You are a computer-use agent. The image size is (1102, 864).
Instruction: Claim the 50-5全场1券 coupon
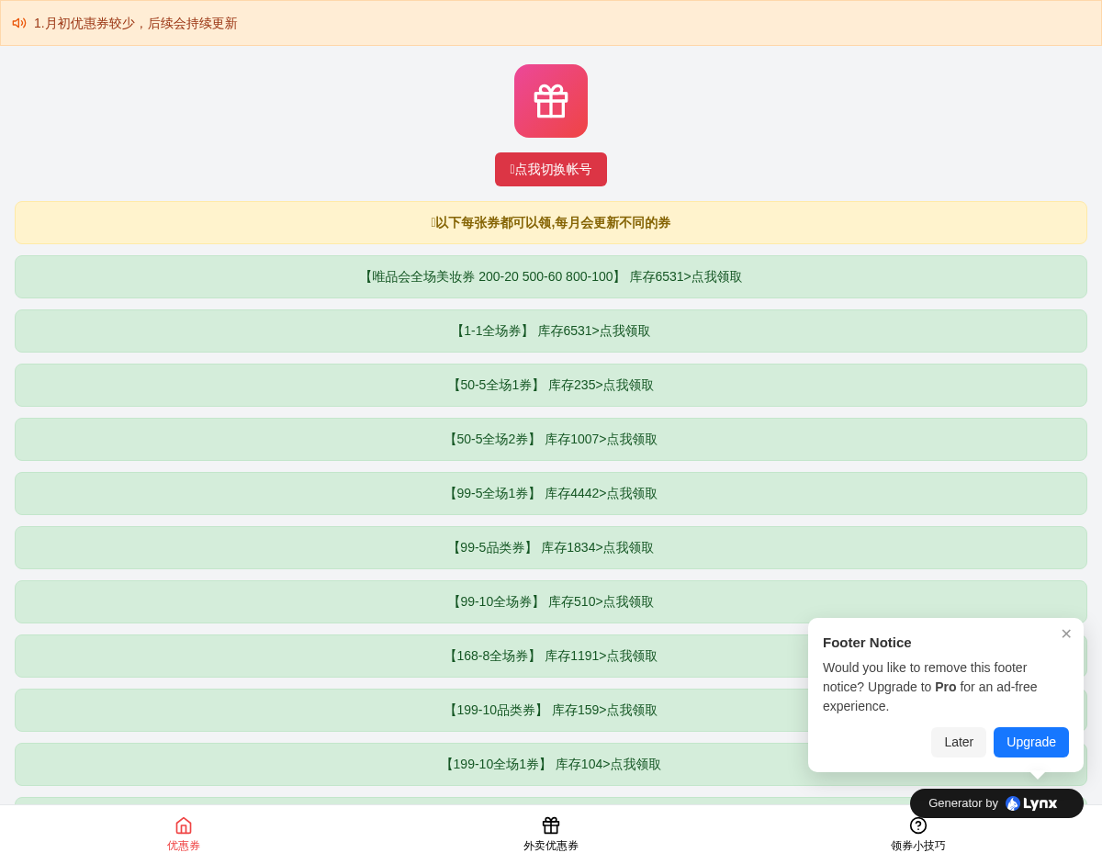[551, 385]
